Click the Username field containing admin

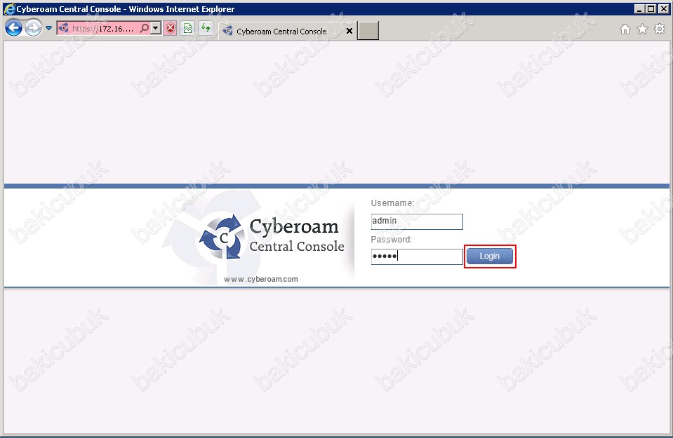pyautogui.click(x=417, y=221)
